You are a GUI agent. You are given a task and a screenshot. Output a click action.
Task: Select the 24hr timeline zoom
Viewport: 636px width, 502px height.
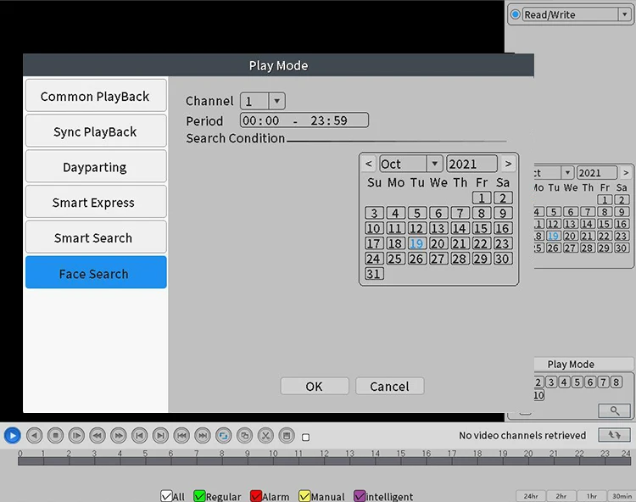pos(531,496)
